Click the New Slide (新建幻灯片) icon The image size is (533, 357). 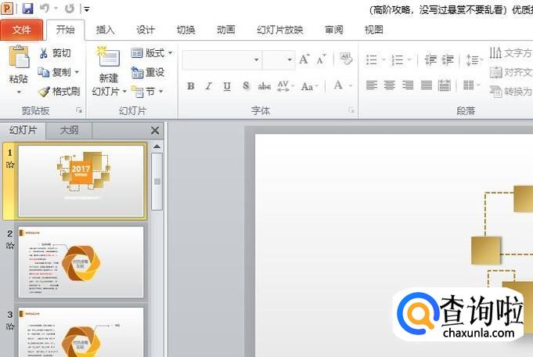pyautogui.click(x=108, y=59)
